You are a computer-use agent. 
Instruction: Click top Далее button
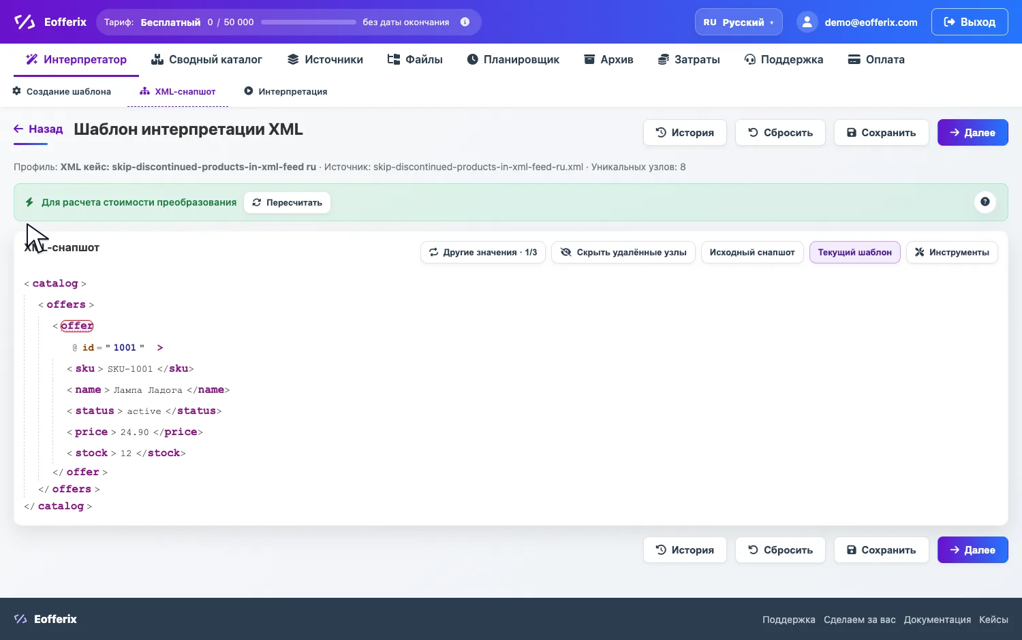(972, 133)
